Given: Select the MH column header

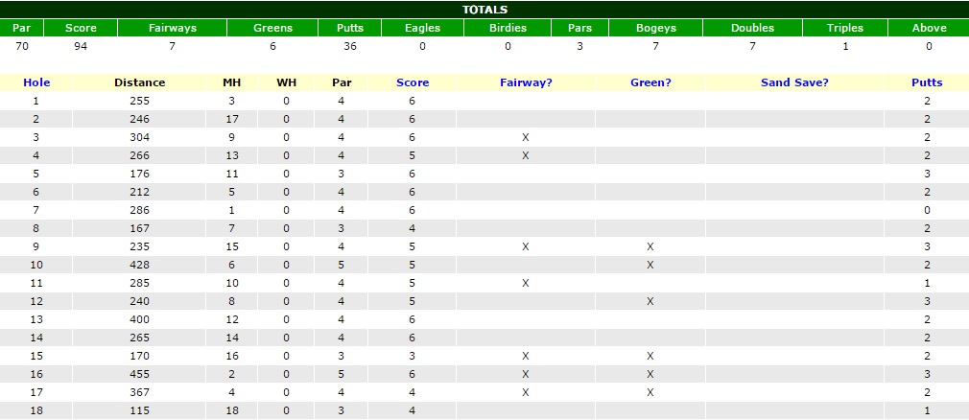Looking at the screenshot, I should 230,82.
